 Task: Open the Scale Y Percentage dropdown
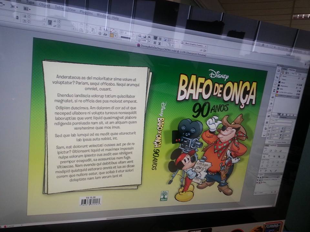tap(44, 24)
